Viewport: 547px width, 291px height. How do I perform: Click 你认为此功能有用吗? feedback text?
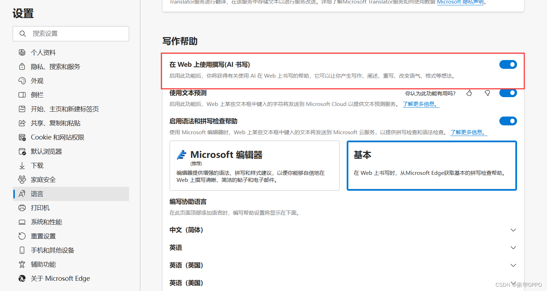pyautogui.click(x=430, y=93)
